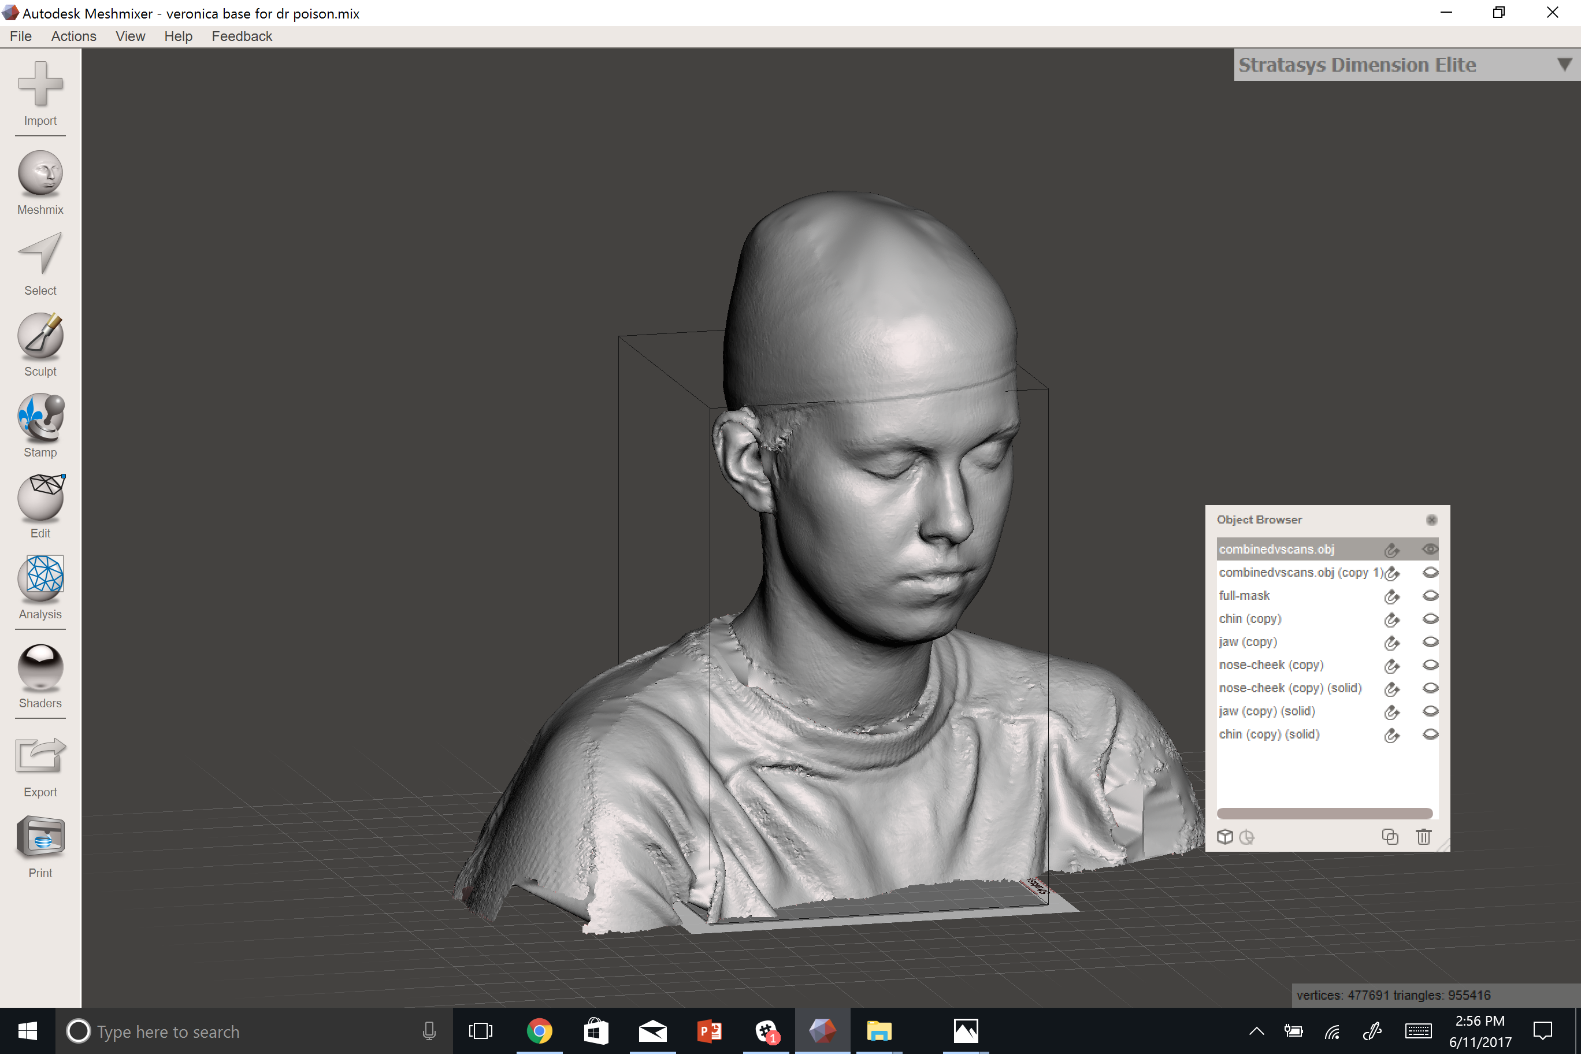Open PowerPoint from the taskbar
This screenshot has width=1581, height=1054.
[709, 1031]
